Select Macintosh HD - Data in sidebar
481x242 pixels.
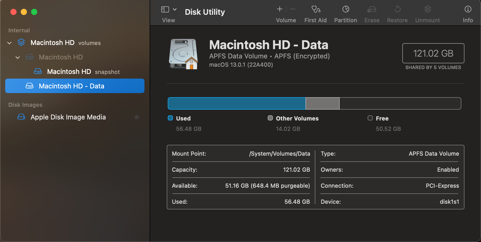(x=75, y=86)
